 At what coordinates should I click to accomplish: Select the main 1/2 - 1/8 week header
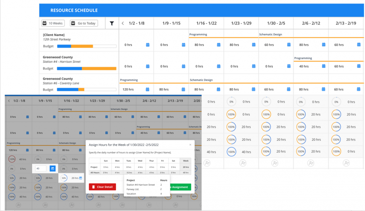click(x=137, y=23)
